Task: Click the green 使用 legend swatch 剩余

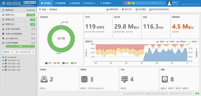Action: 72,63
